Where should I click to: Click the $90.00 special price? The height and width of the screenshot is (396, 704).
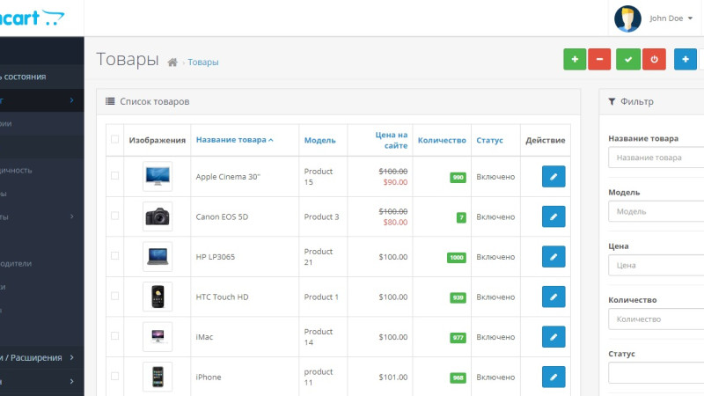pos(395,182)
